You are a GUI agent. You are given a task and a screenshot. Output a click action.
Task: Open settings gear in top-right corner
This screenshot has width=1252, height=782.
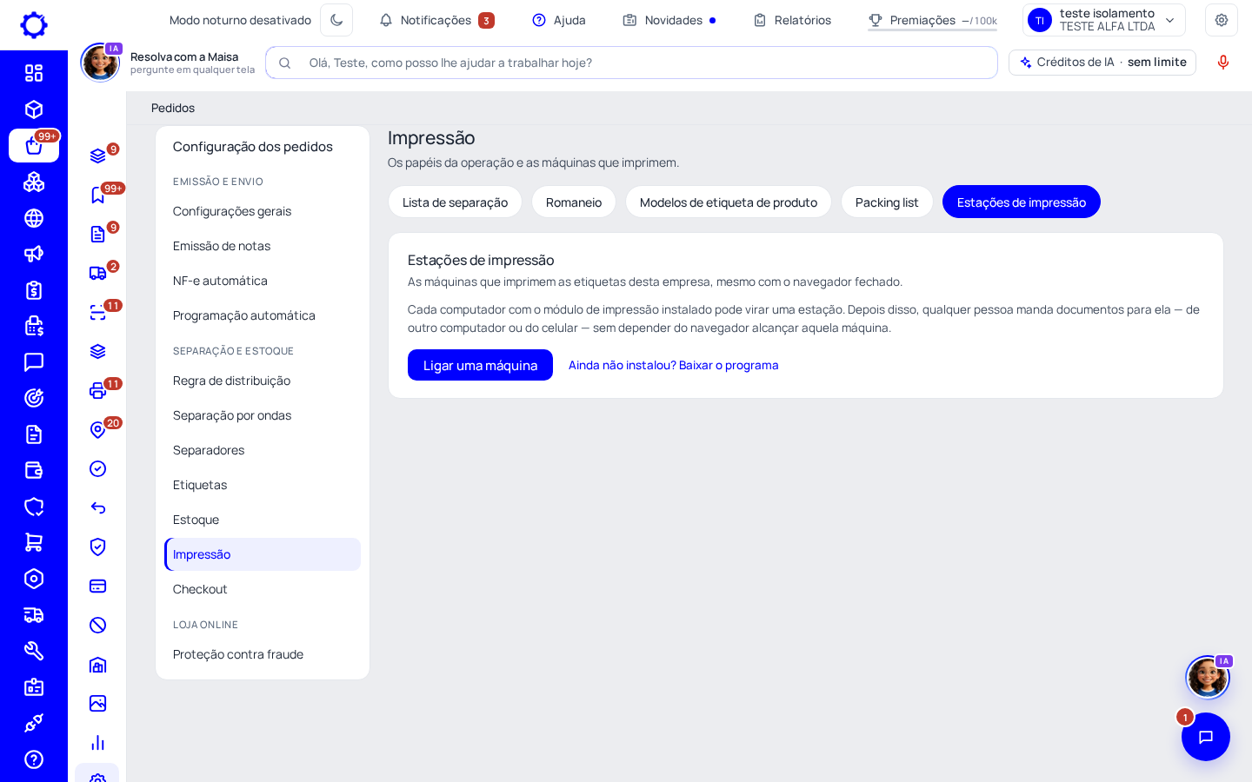coord(1222,20)
